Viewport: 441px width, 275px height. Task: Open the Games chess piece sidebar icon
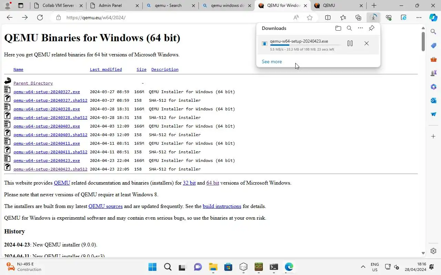pos(433,73)
